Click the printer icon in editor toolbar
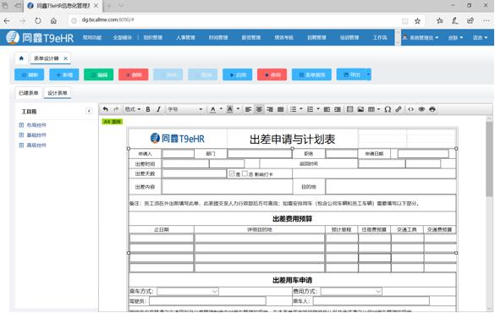The image size is (495, 313). click(432, 109)
